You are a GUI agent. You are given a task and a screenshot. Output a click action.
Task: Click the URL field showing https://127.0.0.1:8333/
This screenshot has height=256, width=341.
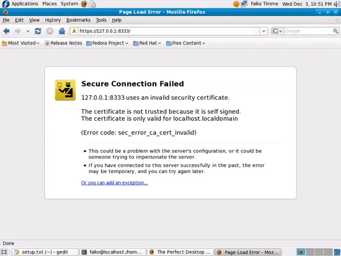point(166,31)
